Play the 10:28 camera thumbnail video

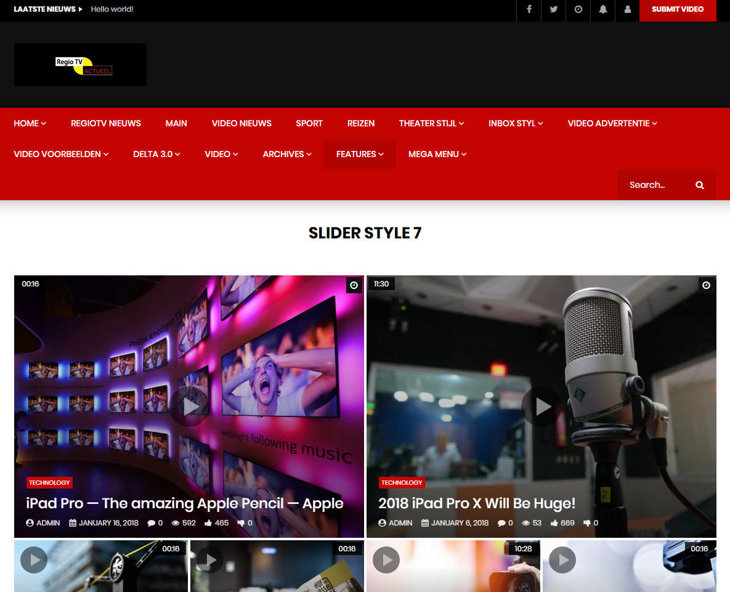tap(386, 560)
